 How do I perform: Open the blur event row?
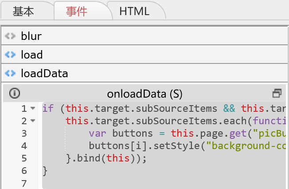31,36
